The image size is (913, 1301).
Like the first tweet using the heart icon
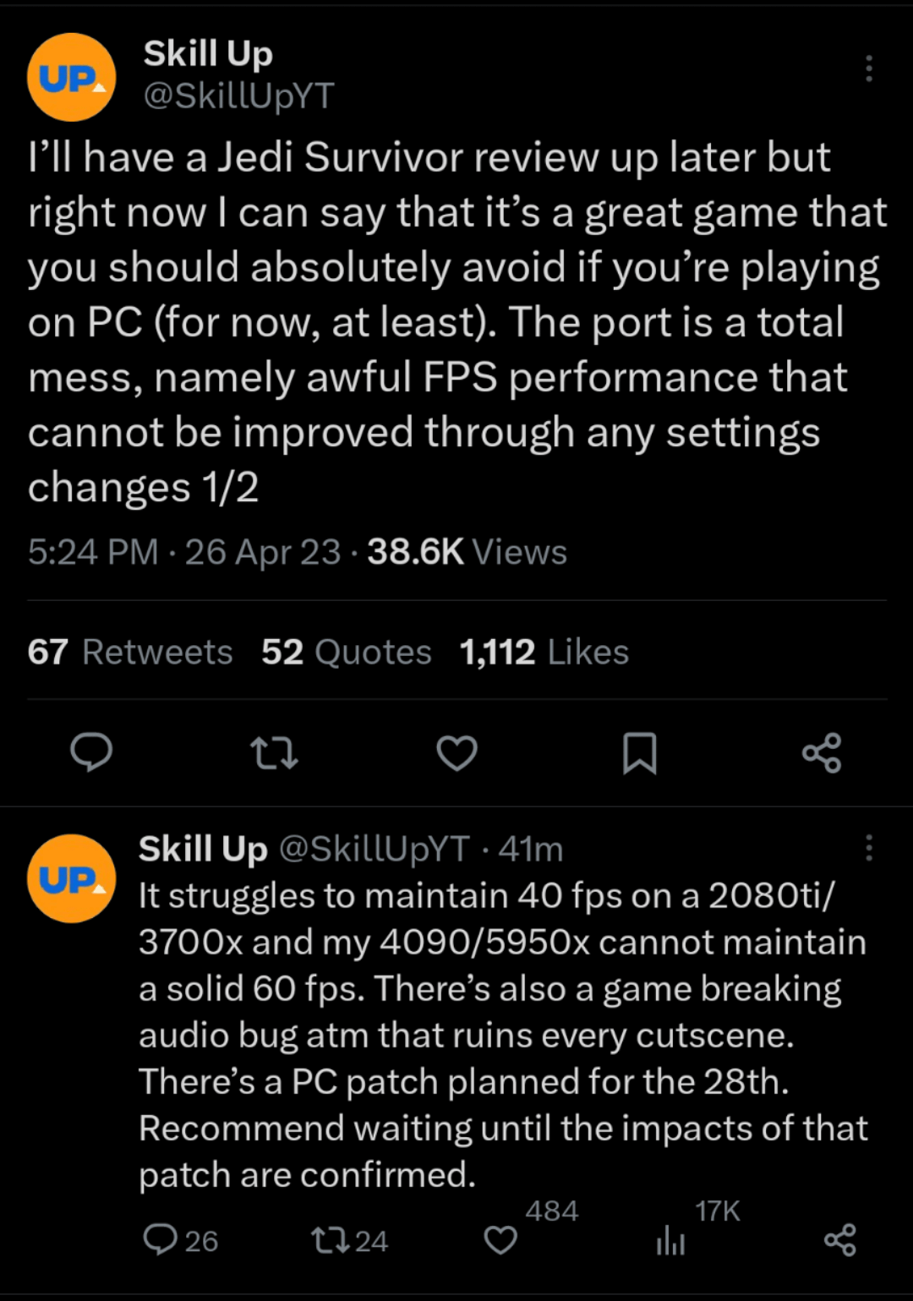(x=456, y=754)
